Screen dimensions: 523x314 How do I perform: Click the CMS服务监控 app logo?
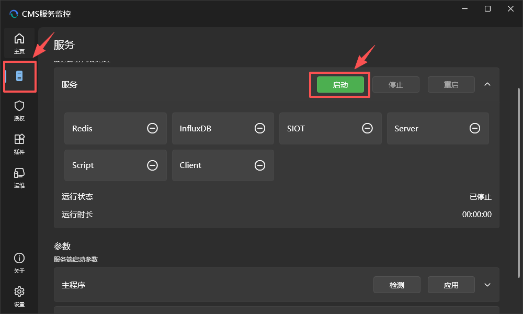click(14, 14)
